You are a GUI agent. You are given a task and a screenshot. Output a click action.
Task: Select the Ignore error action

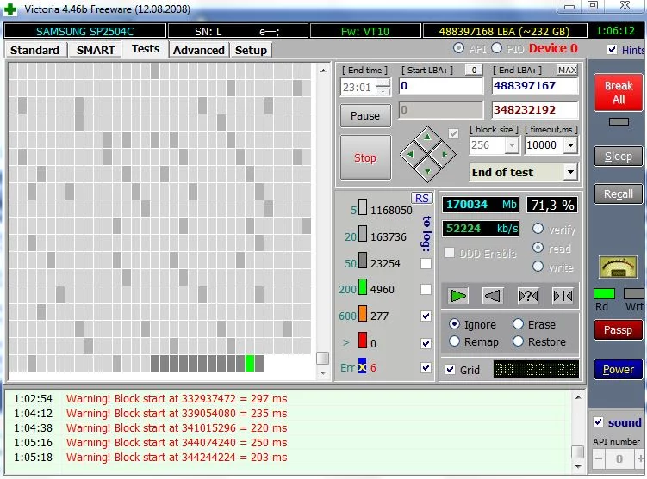click(x=454, y=324)
